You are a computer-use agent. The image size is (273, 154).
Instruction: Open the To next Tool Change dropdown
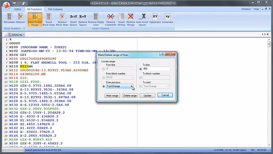[x=156, y=86]
